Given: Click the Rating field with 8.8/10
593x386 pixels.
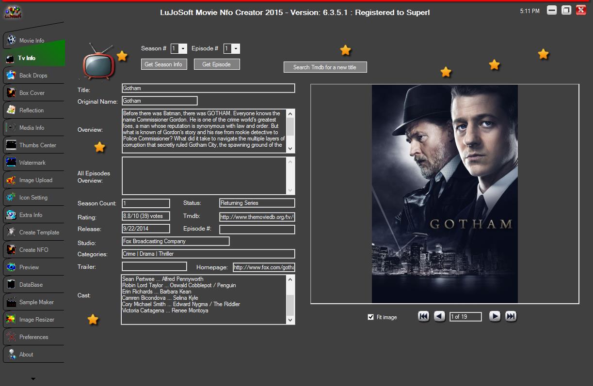Looking at the screenshot, I should pyautogui.click(x=146, y=216).
